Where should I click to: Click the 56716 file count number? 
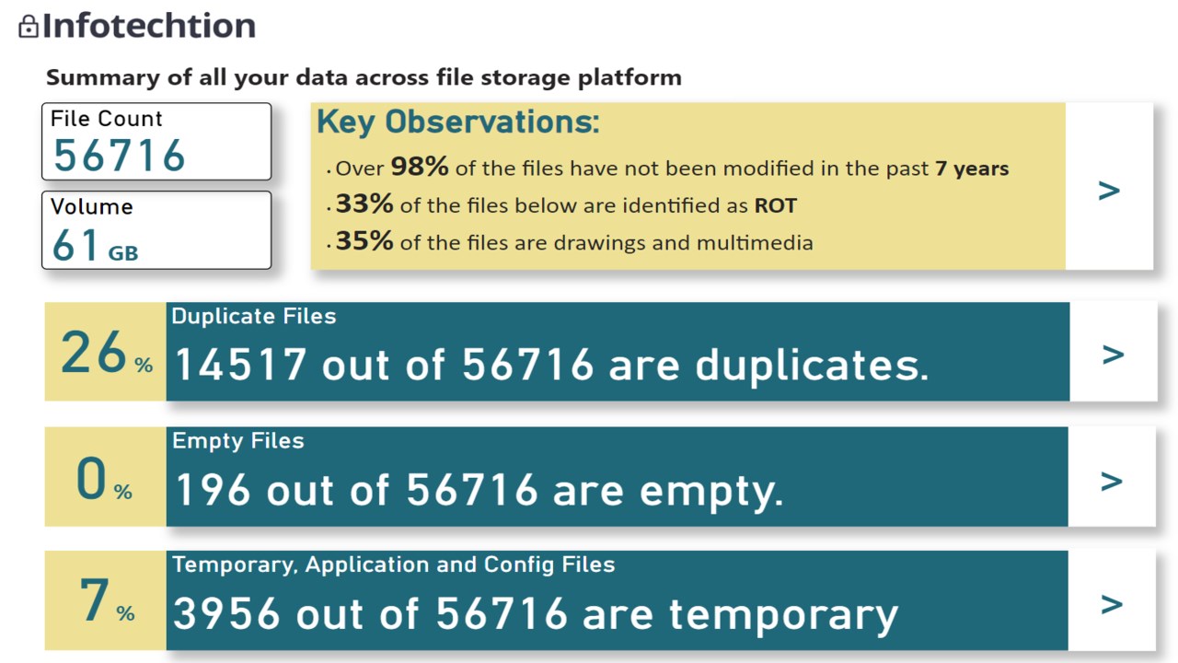pos(120,156)
